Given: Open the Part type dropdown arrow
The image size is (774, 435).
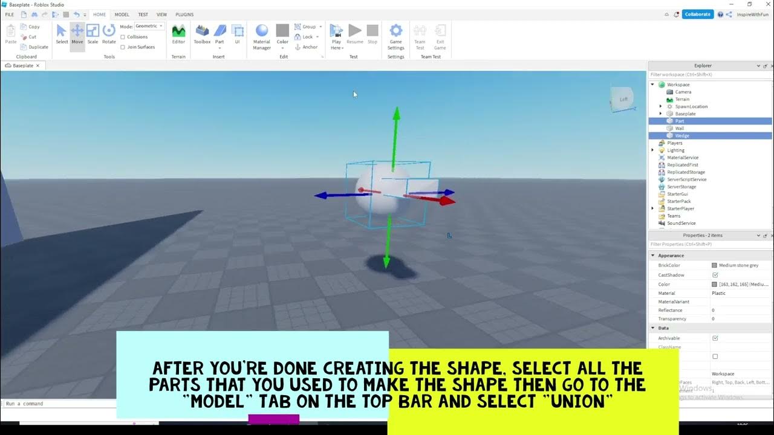Looking at the screenshot, I should [220, 48].
